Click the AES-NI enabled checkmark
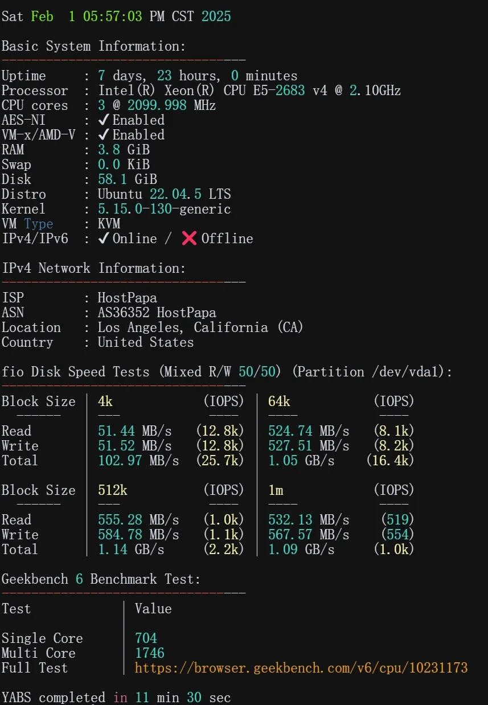Viewport: 488px width, 705px height. (104, 120)
